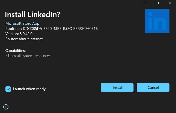Click the Source about:internet line
176x113 pixels.
point(24,39)
